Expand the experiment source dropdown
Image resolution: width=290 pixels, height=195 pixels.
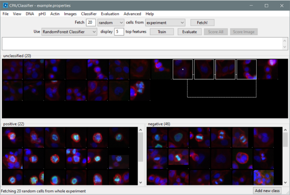tap(165, 23)
